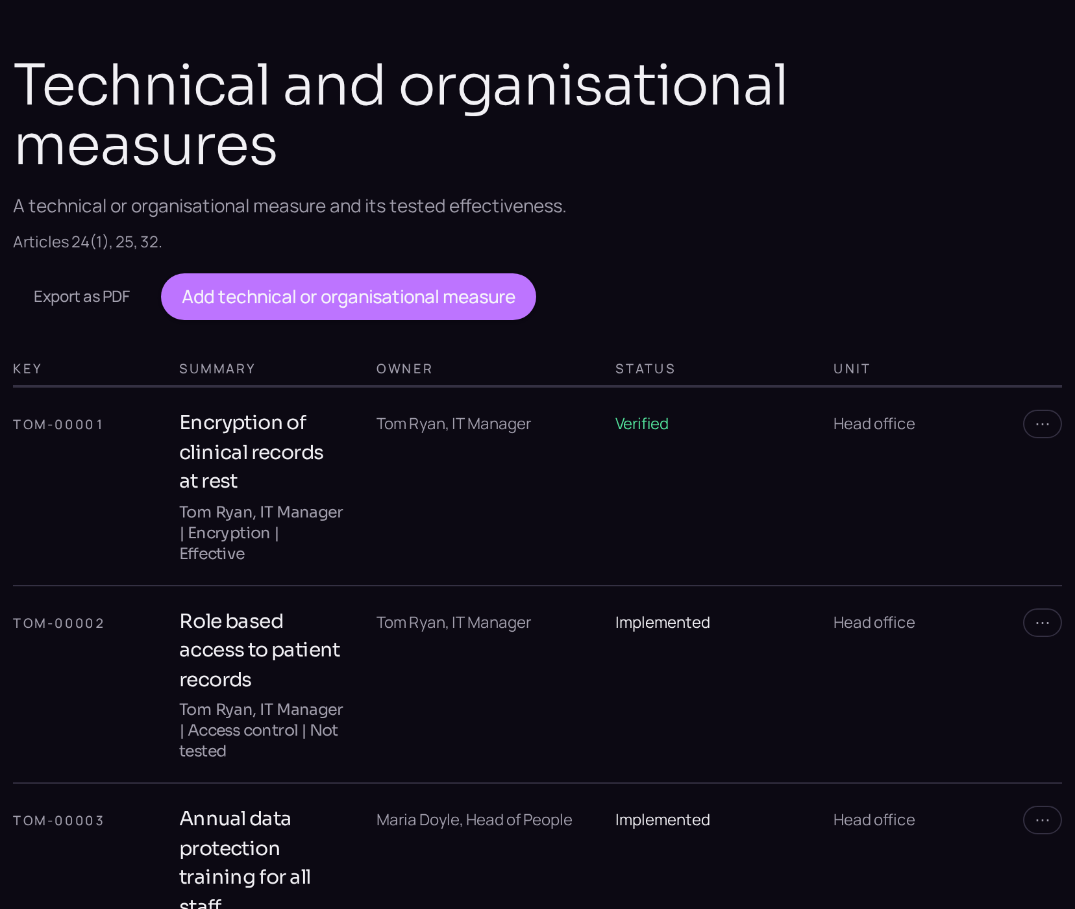Viewport: 1075px width, 909px height.
Task: Click Head office unit in TOM-00003 row
Action: 874,820
